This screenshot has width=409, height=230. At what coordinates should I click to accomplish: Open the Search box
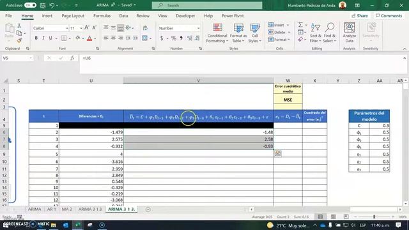click(x=207, y=5)
